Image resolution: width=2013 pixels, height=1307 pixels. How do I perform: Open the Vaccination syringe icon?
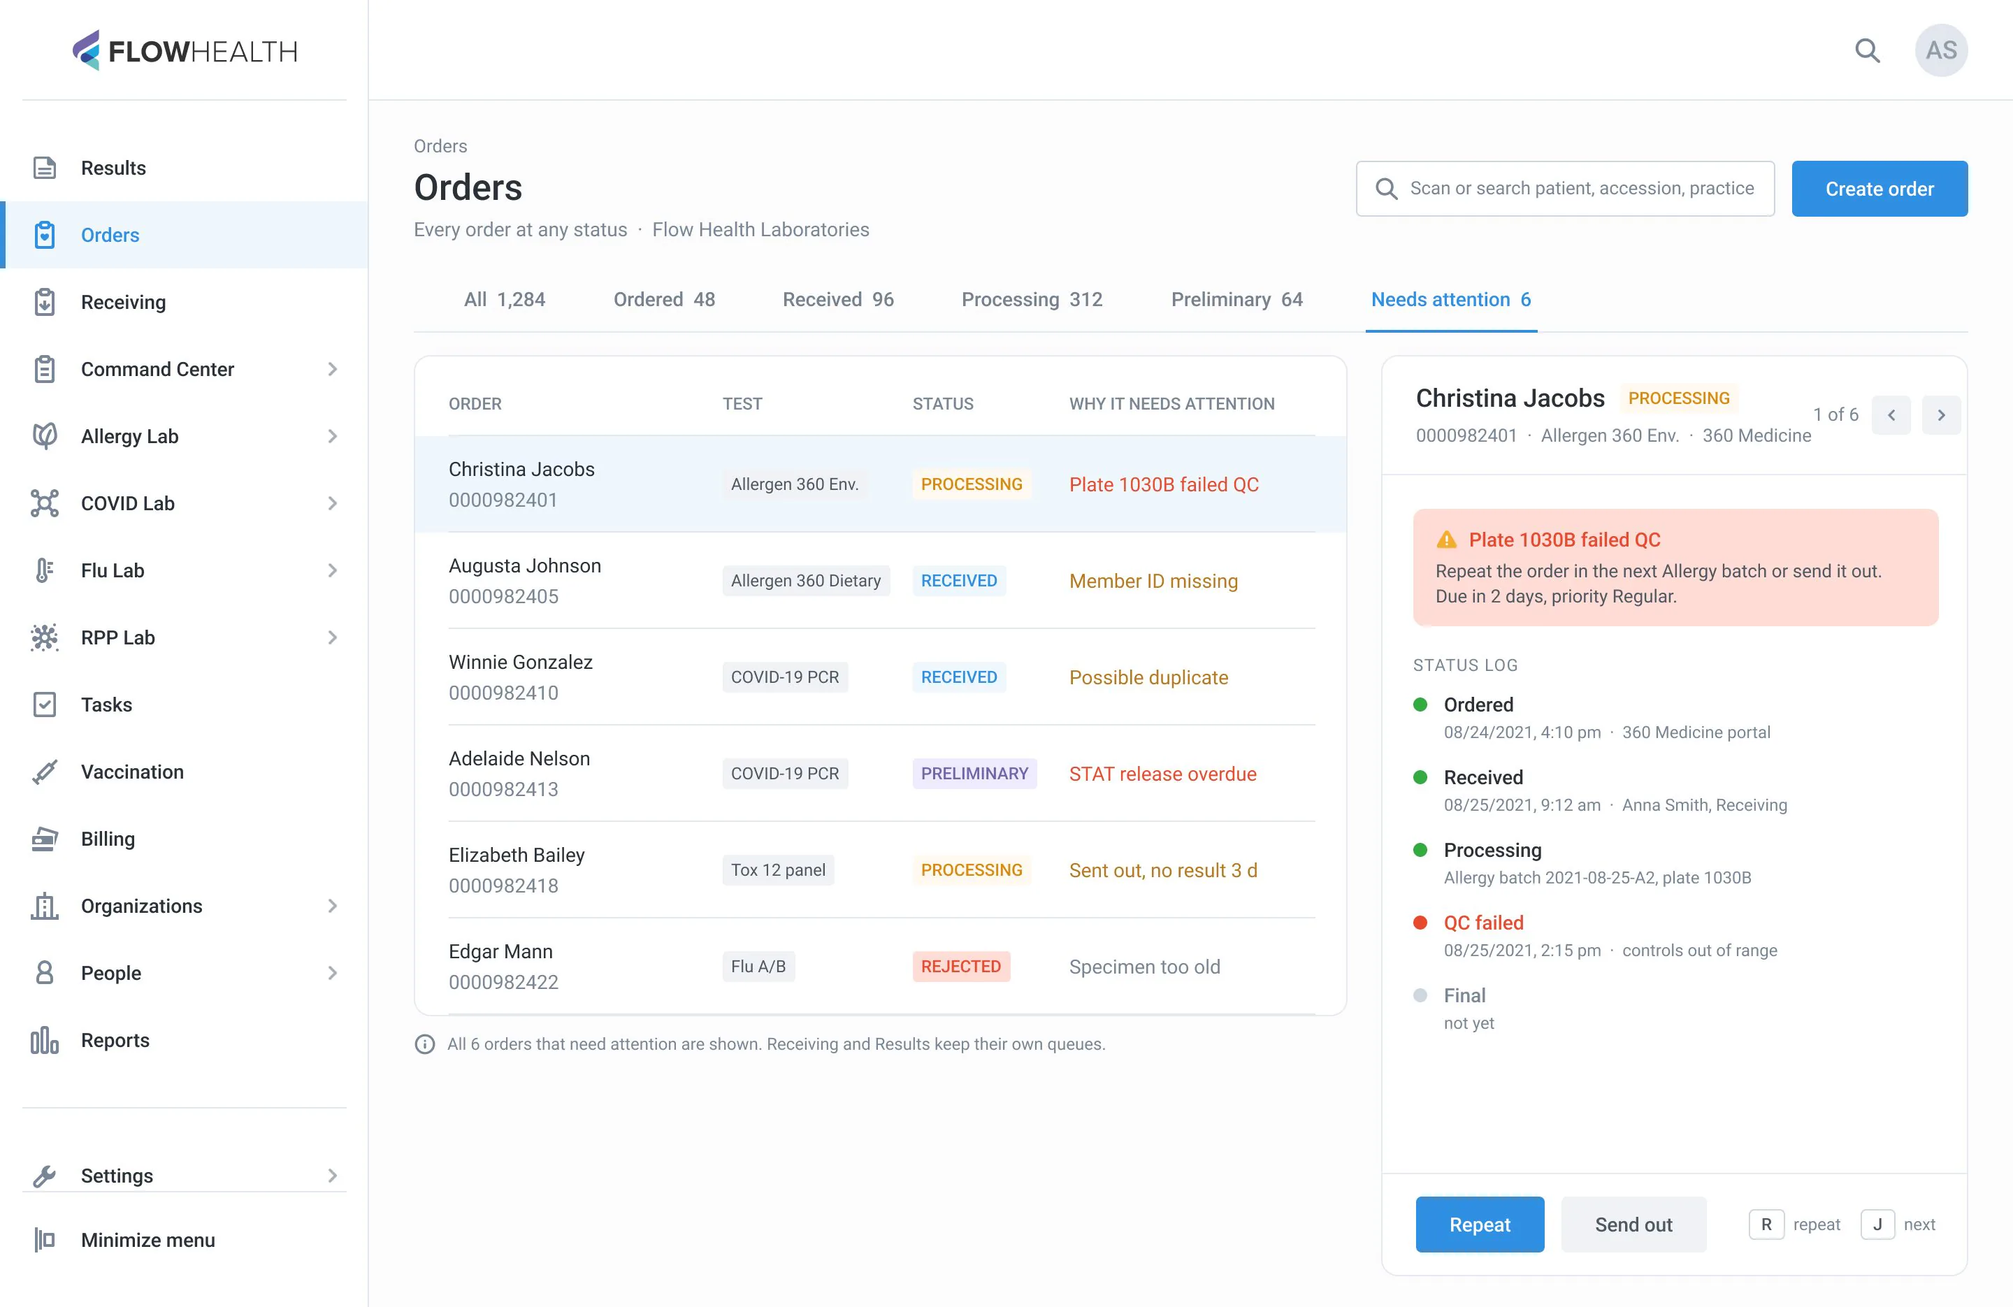click(45, 772)
